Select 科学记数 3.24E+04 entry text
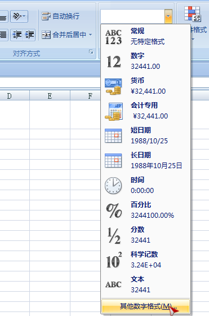 click(146, 260)
